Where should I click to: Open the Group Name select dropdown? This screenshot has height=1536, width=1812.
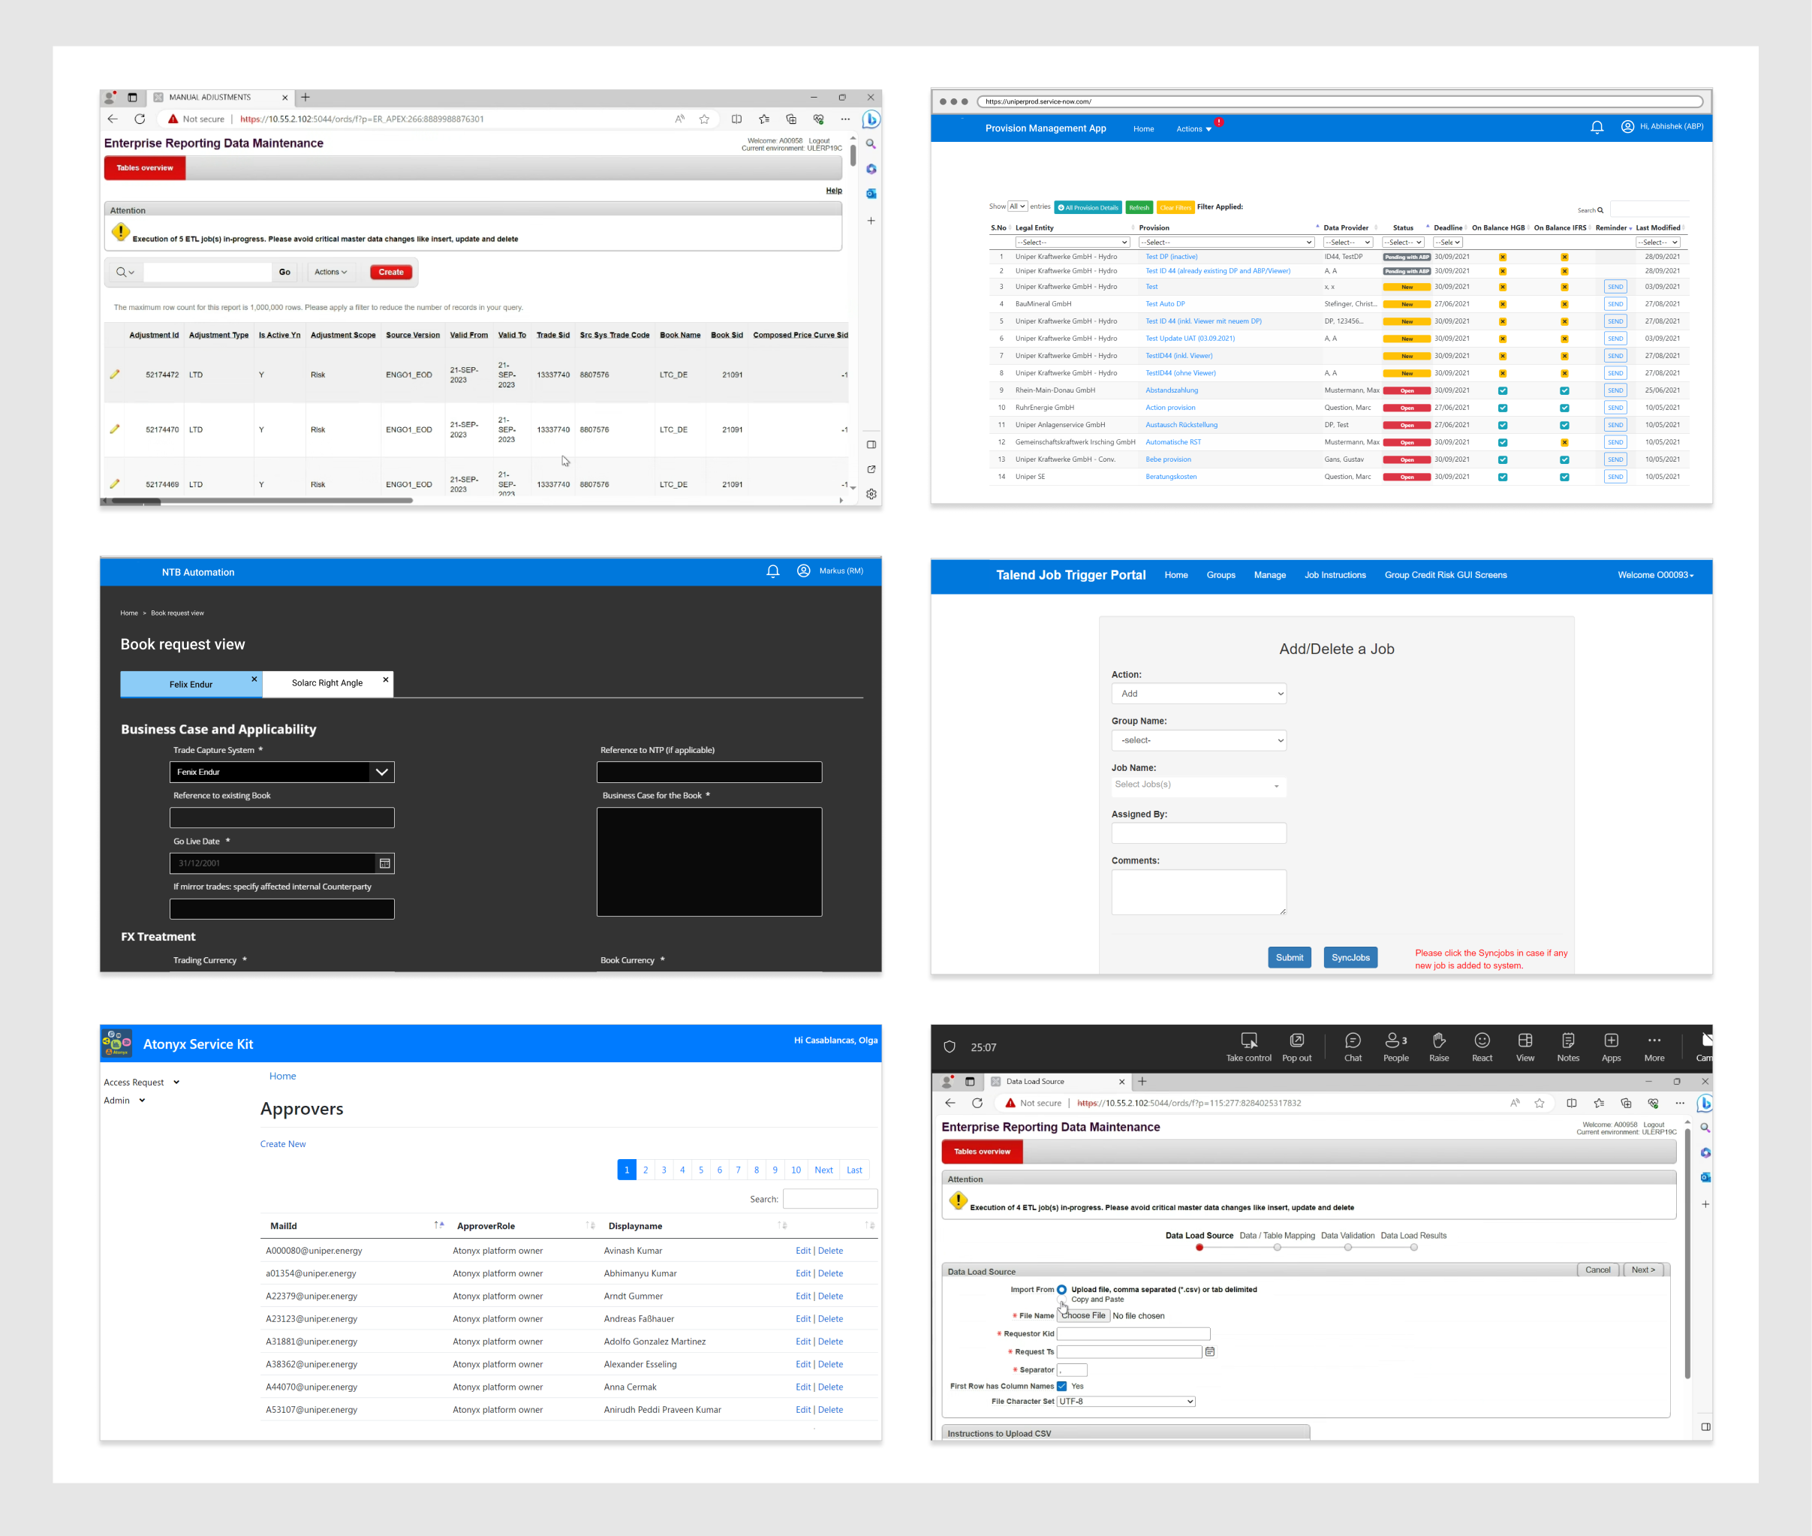coord(1198,740)
